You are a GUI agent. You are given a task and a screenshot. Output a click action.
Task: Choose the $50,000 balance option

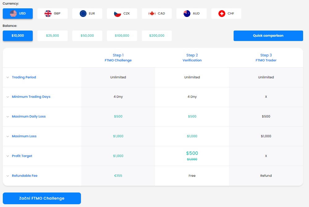pyautogui.click(x=87, y=35)
